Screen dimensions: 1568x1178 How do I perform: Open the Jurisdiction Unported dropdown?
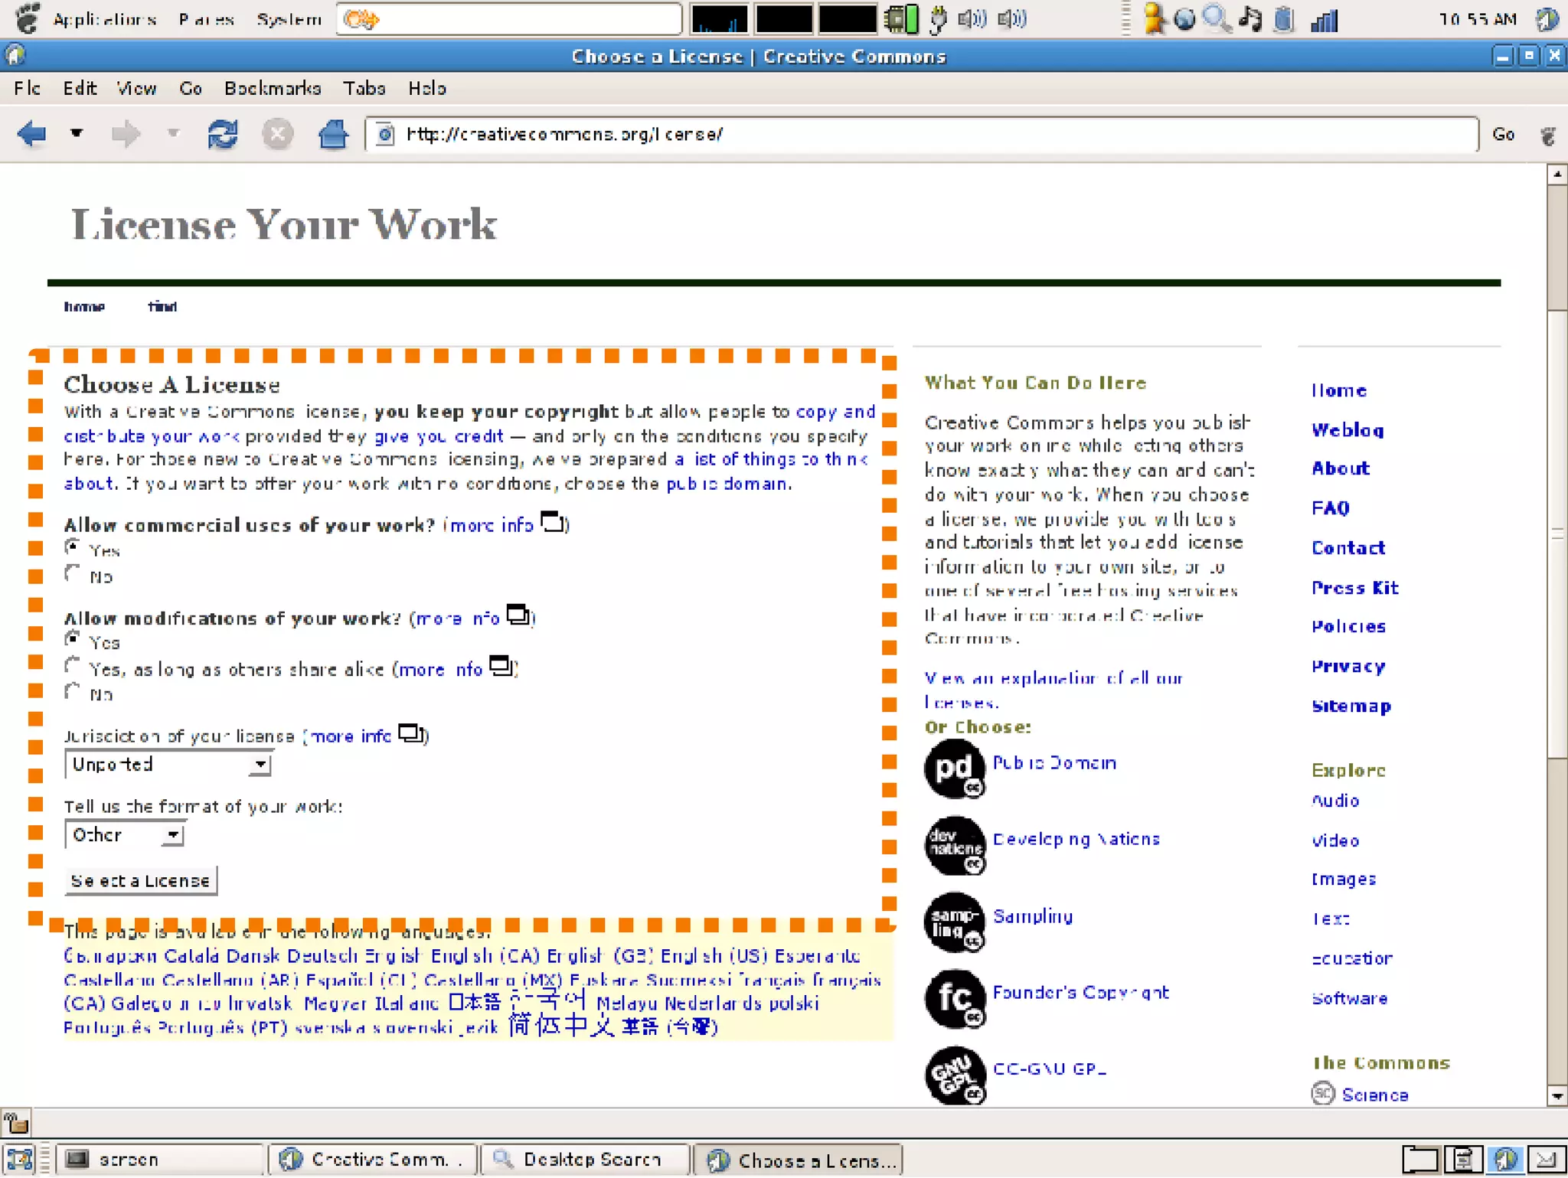coord(168,765)
